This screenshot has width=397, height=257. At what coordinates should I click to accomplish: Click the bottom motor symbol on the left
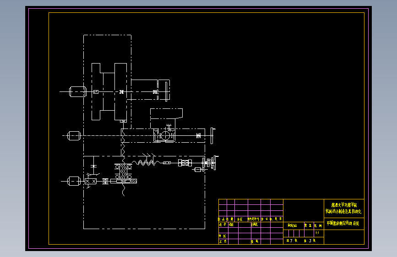(x=74, y=181)
